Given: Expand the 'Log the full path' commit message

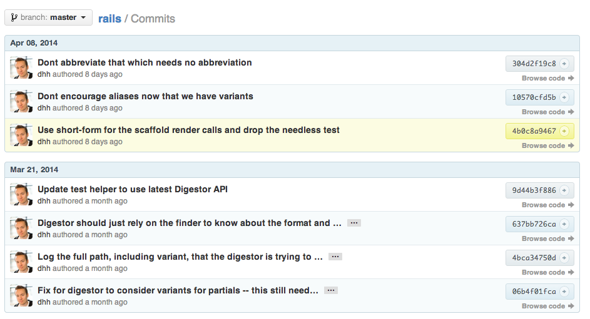Looking at the screenshot, I should pyautogui.click(x=335, y=257).
